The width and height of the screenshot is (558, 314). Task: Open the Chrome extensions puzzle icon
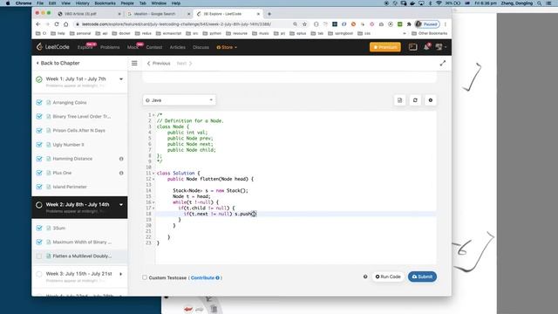click(409, 24)
